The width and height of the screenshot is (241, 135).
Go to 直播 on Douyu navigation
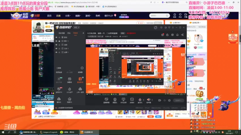[x=58, y=16]
